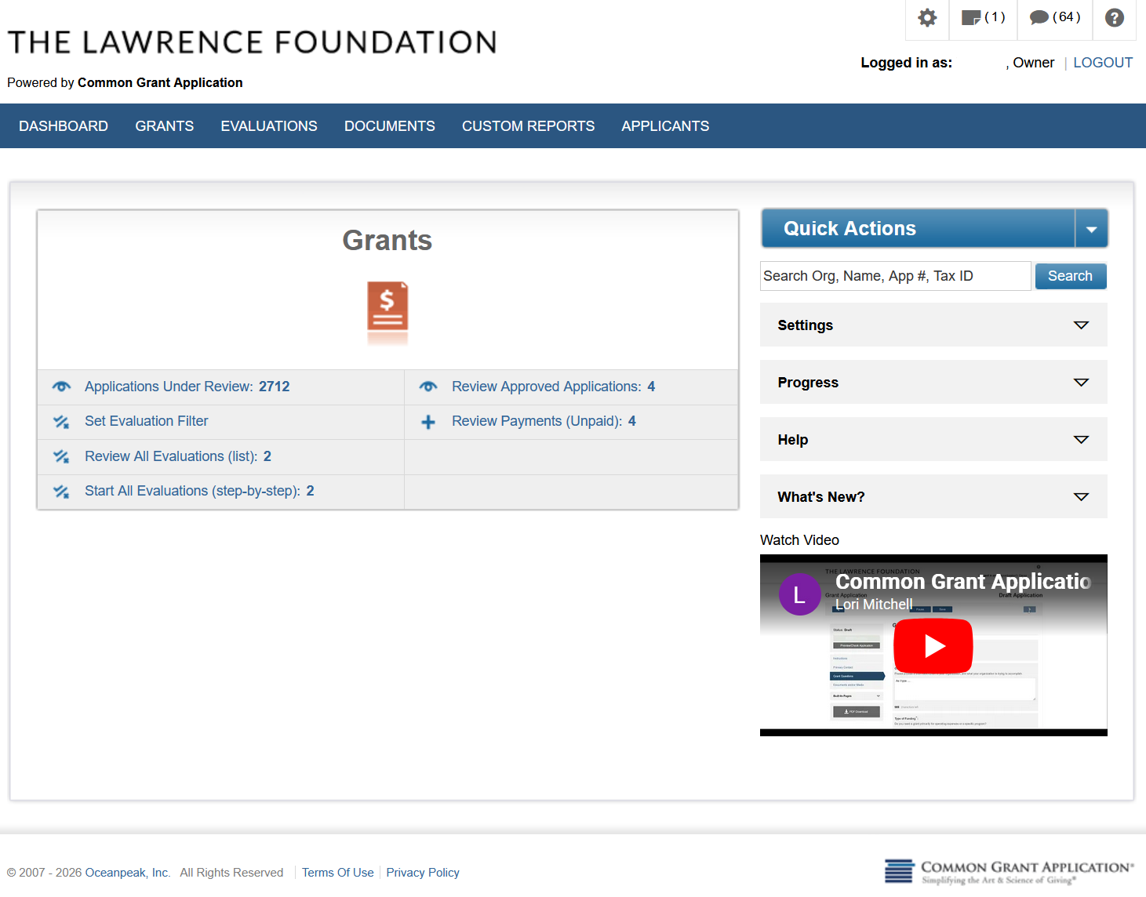
Task: Open the Grants menu item
Action: click(165, 126)
